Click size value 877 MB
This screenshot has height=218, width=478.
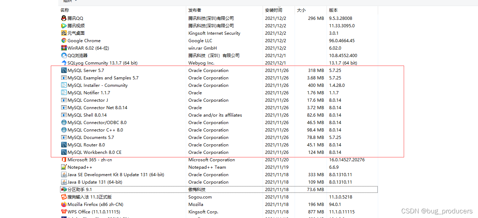click(316, 212)
